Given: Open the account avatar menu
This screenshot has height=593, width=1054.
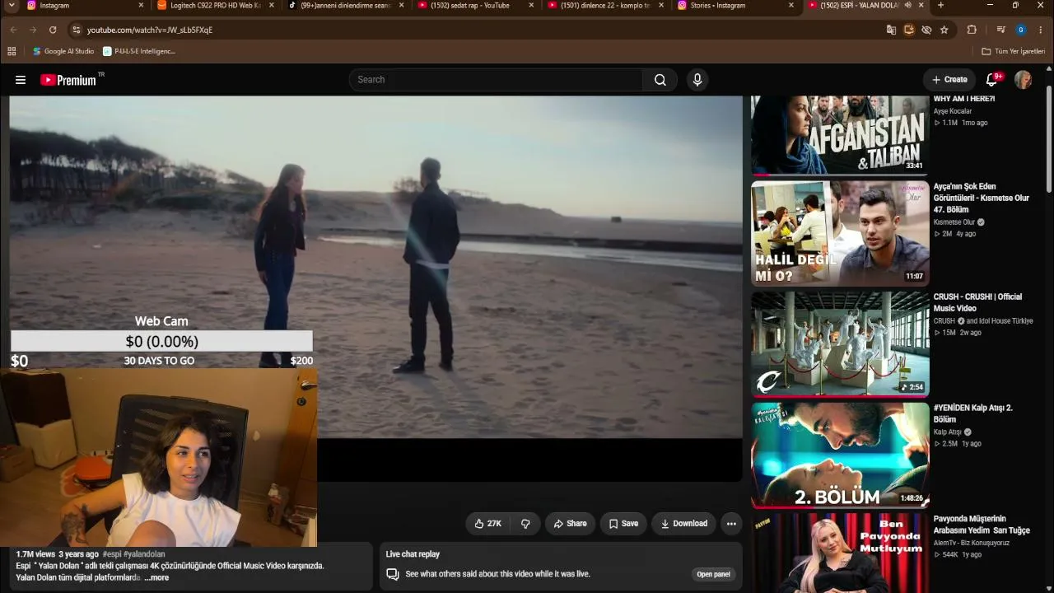Looking at the screenshot, I should tap(1023, 80).
